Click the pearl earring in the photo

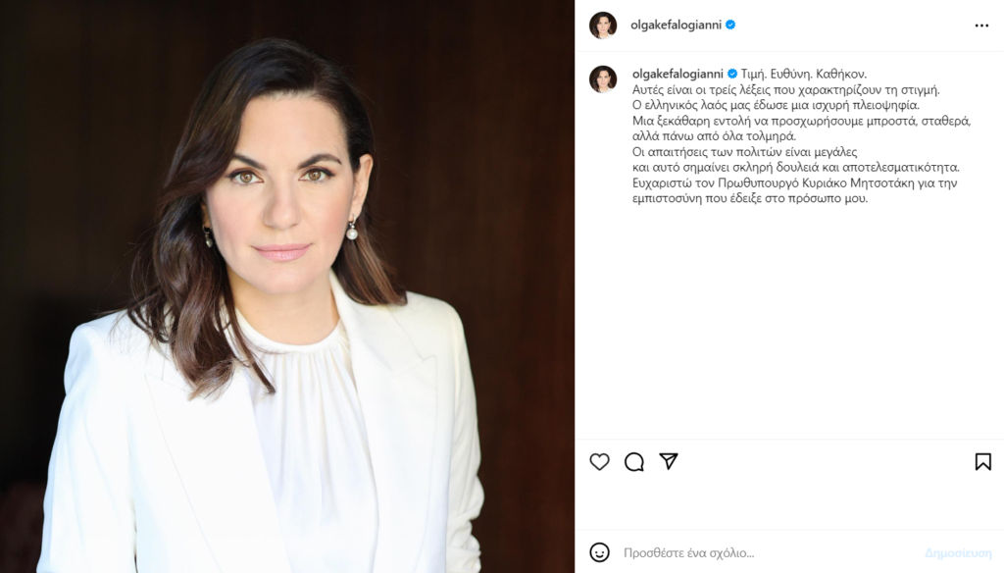[x=352, y=230]
